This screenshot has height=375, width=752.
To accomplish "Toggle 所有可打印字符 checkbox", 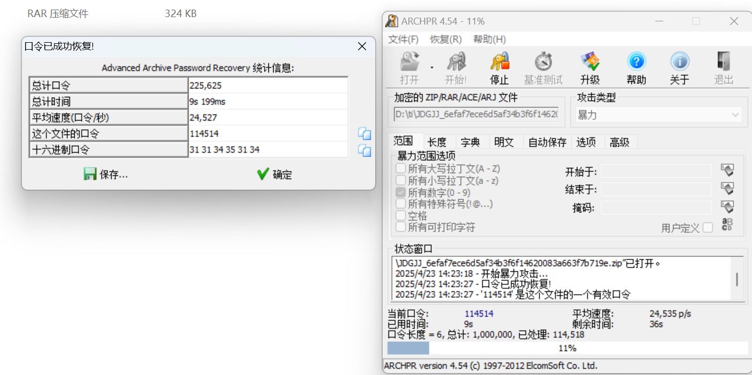I will [400, 228].
